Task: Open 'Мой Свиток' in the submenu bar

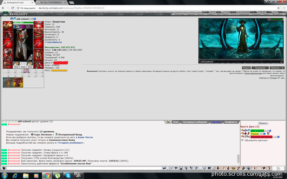Action: tap(222, 14)
